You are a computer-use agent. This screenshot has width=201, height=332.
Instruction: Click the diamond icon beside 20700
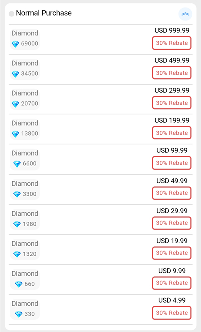click(x=15, y=104)
